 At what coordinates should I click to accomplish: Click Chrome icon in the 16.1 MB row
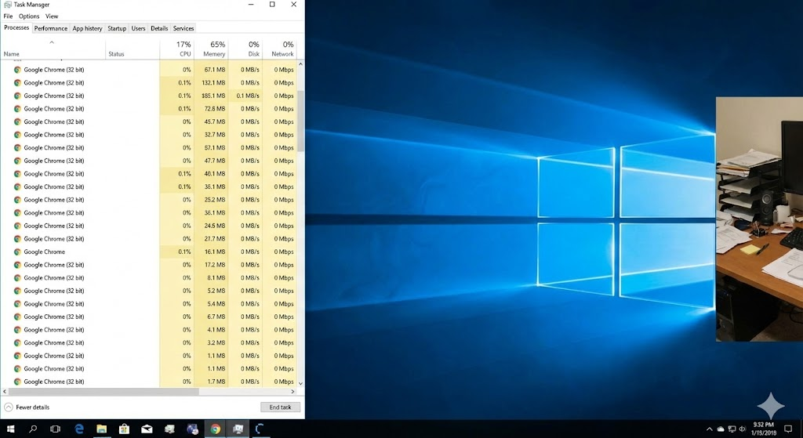tap(17, 252)
